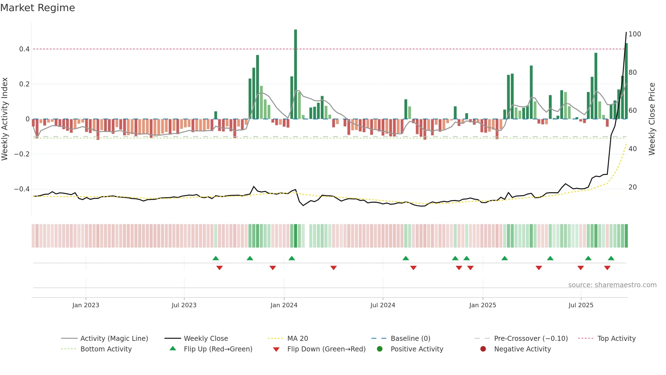Click the source: sharemaestro.com text

point(612,285)
